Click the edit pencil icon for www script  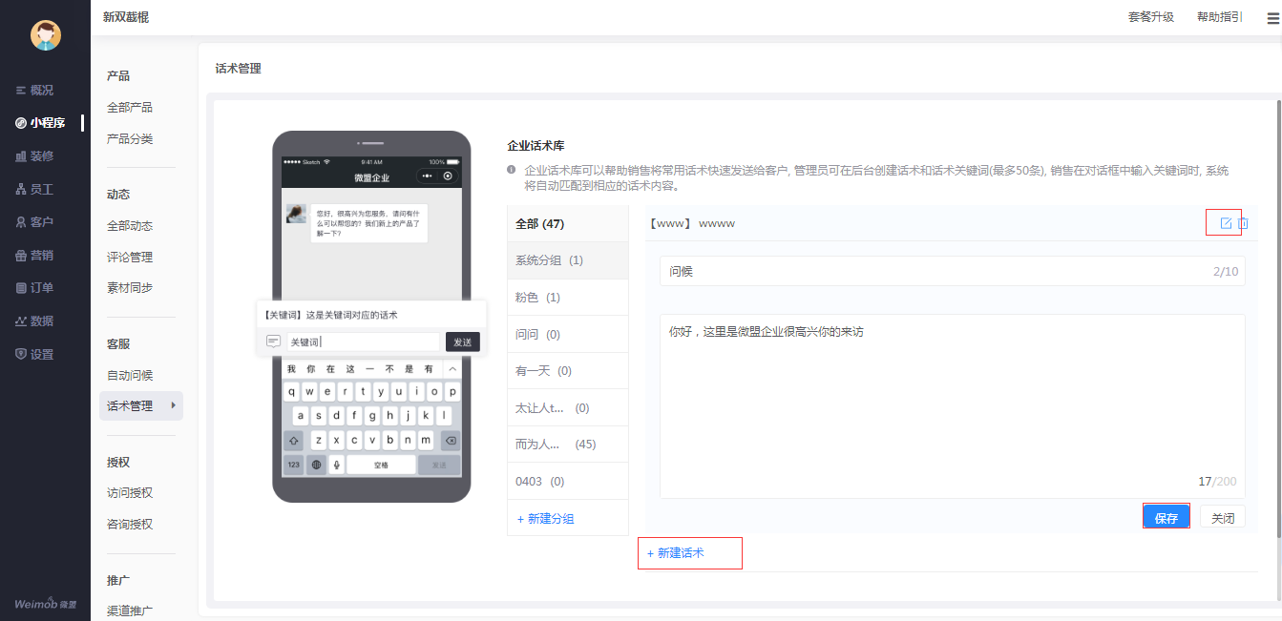point(1226,223)
